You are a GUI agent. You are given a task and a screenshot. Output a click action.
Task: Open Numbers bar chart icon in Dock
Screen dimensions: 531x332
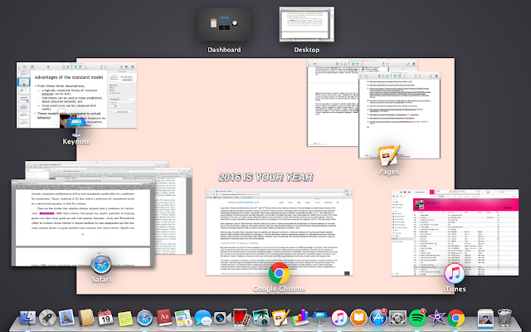pos(300,318)
